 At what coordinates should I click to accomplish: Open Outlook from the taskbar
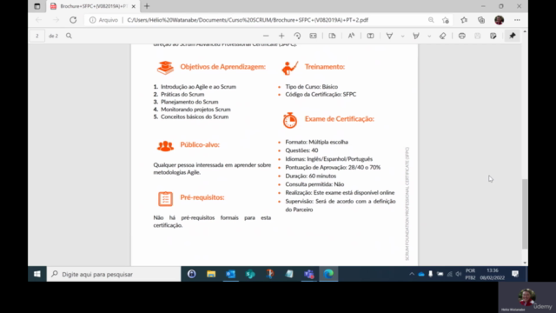click(x=230, y=274)
